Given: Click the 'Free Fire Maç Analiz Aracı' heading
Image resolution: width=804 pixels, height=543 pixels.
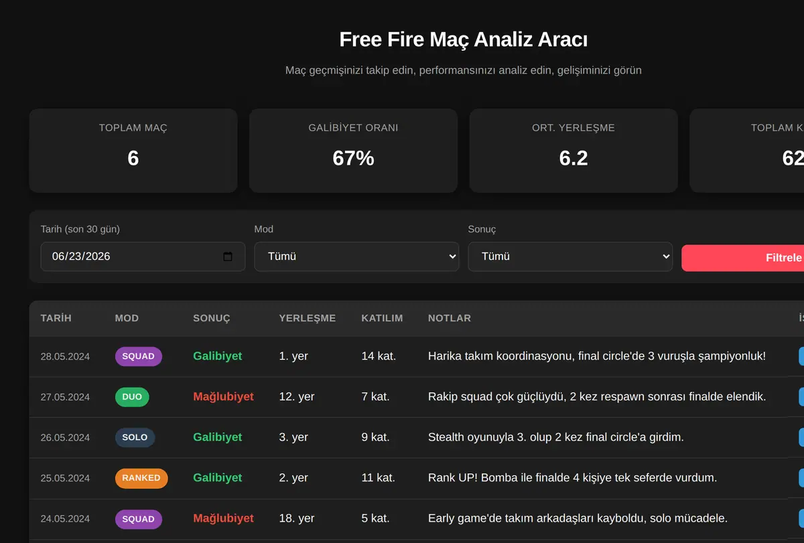Looking at the screenshot, I should (464, 40).
